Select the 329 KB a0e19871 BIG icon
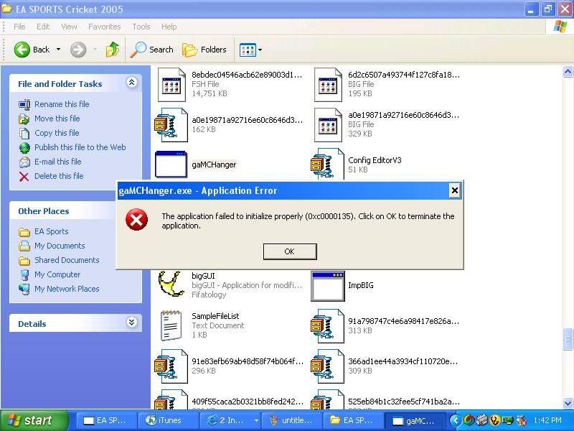Screen dimensions: 574x431 328,125
